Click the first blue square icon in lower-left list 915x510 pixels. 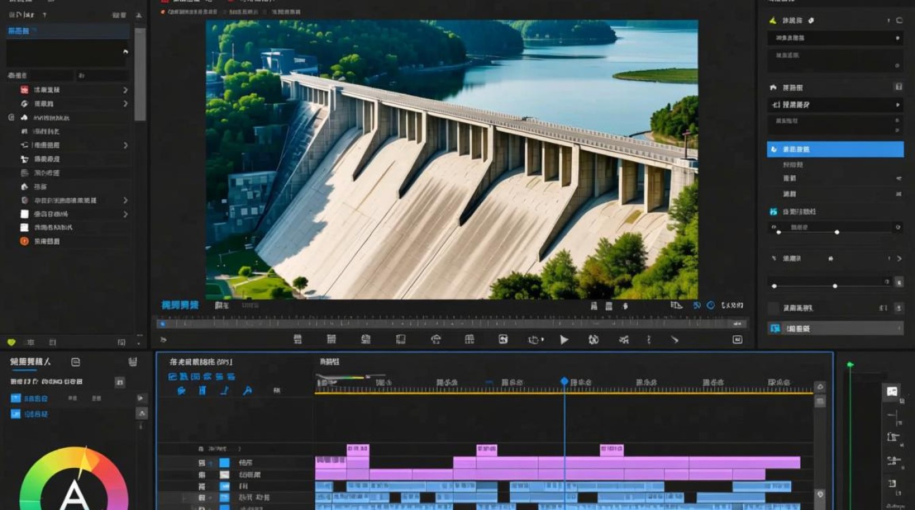[16, 398]
